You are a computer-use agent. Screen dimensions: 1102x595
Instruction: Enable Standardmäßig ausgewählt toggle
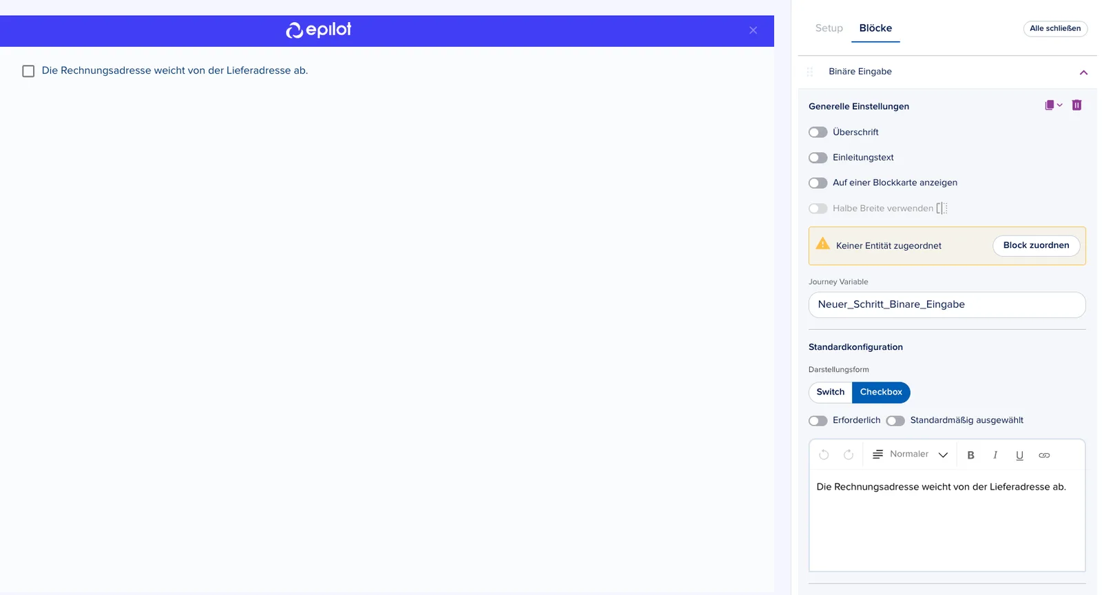click(x=895, y=421)
